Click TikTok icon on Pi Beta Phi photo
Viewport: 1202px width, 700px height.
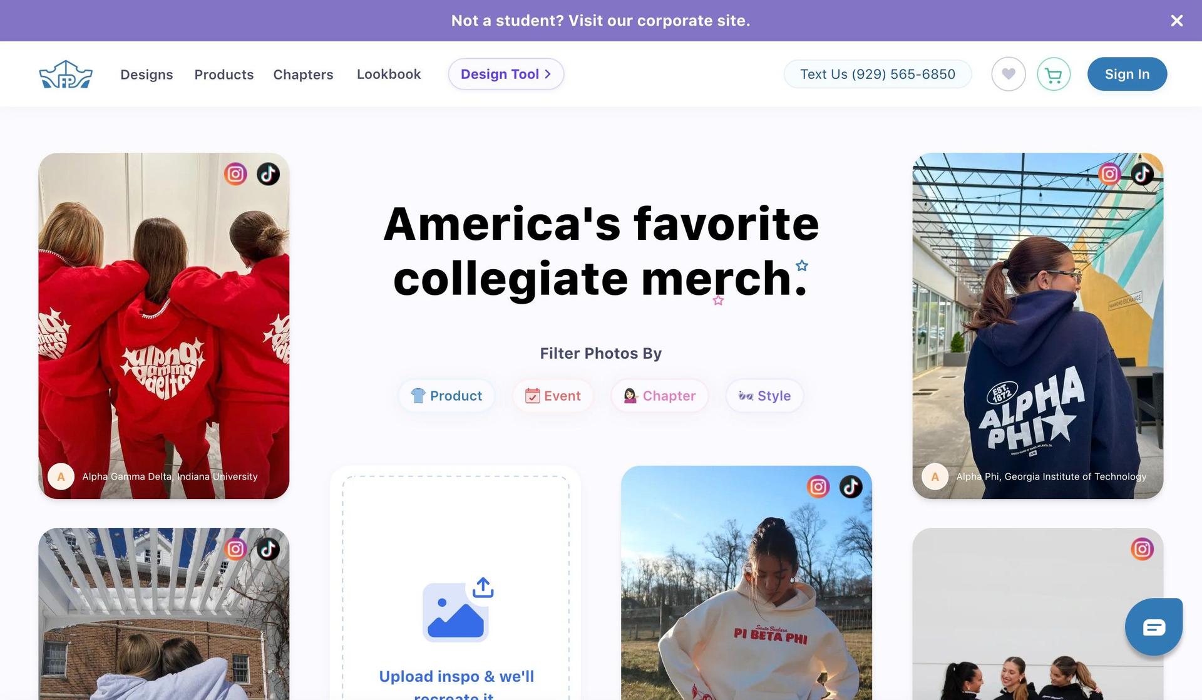coord(850,486)
